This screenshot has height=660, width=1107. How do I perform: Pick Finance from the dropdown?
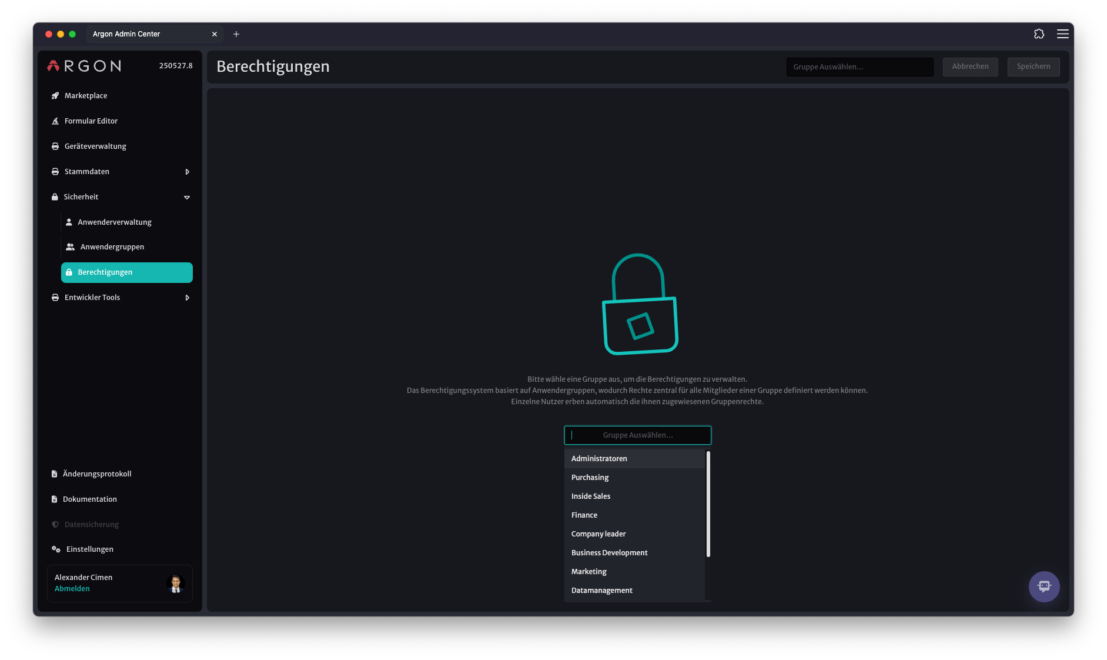pyautogui.click(x=634, y=515)
